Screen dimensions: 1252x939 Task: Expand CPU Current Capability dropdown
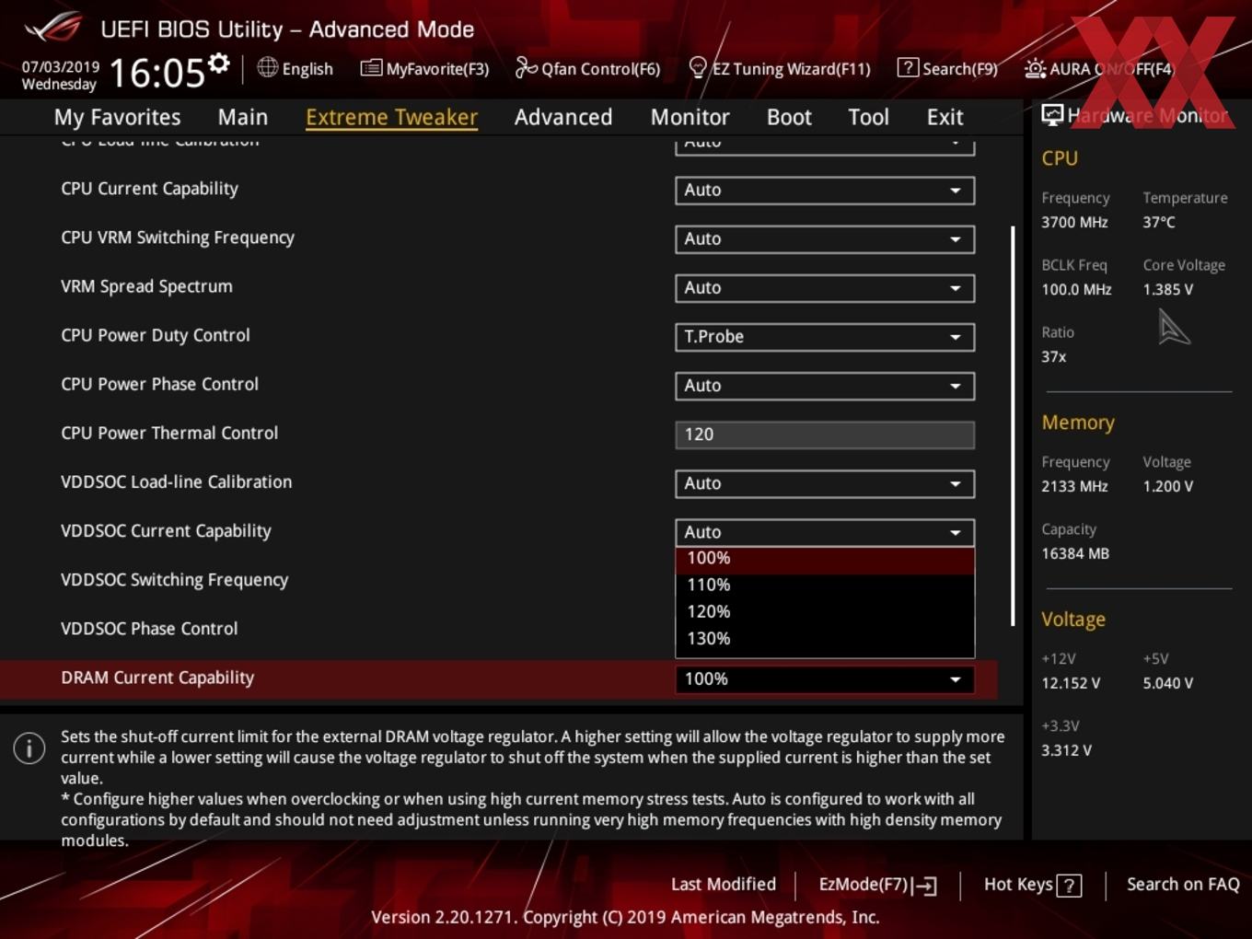coord(825,190)
